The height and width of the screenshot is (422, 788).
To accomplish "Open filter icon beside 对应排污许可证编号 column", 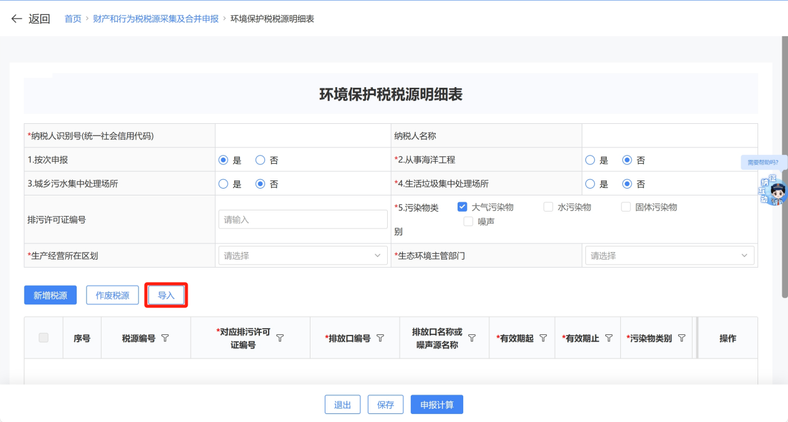I will [280, 338].
